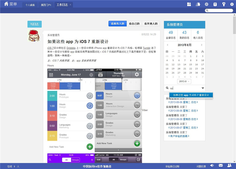The image size is (236, 169).
Task: Focus the global search field at top
Action: 219,11
